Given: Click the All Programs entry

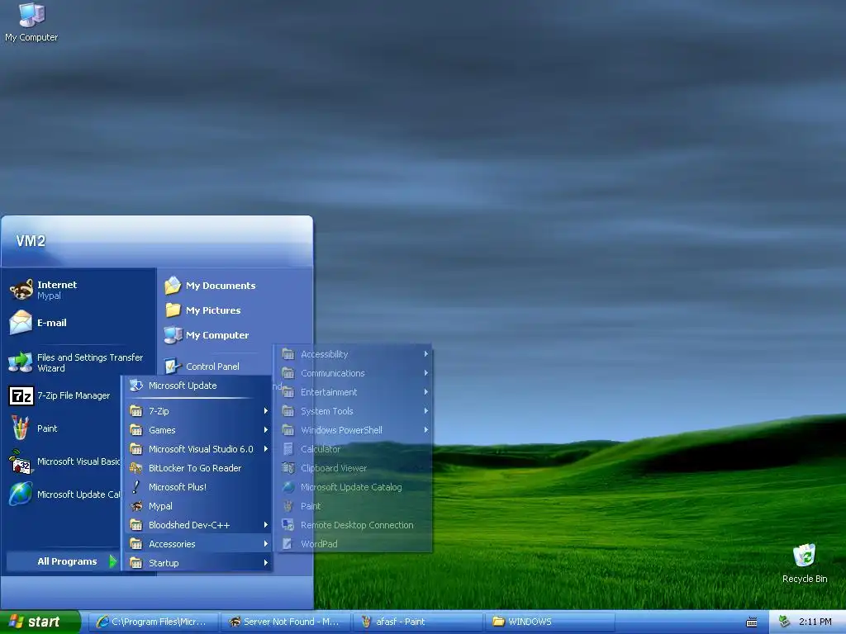Looking at the screenshot, I should pos(63,561).
